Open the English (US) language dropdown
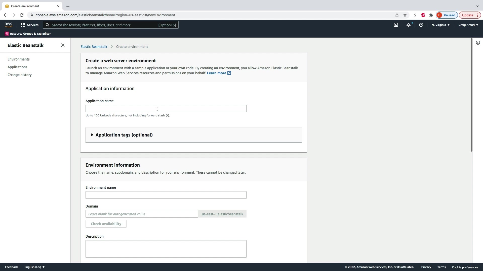The image size is (483, 271). 34,267
